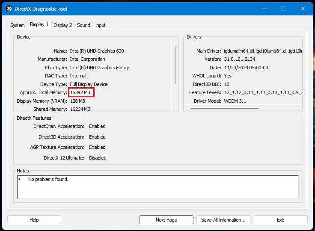315x231 pixels.
Task: Click the 128 MB VRAM value
Action: click(77, 101)
